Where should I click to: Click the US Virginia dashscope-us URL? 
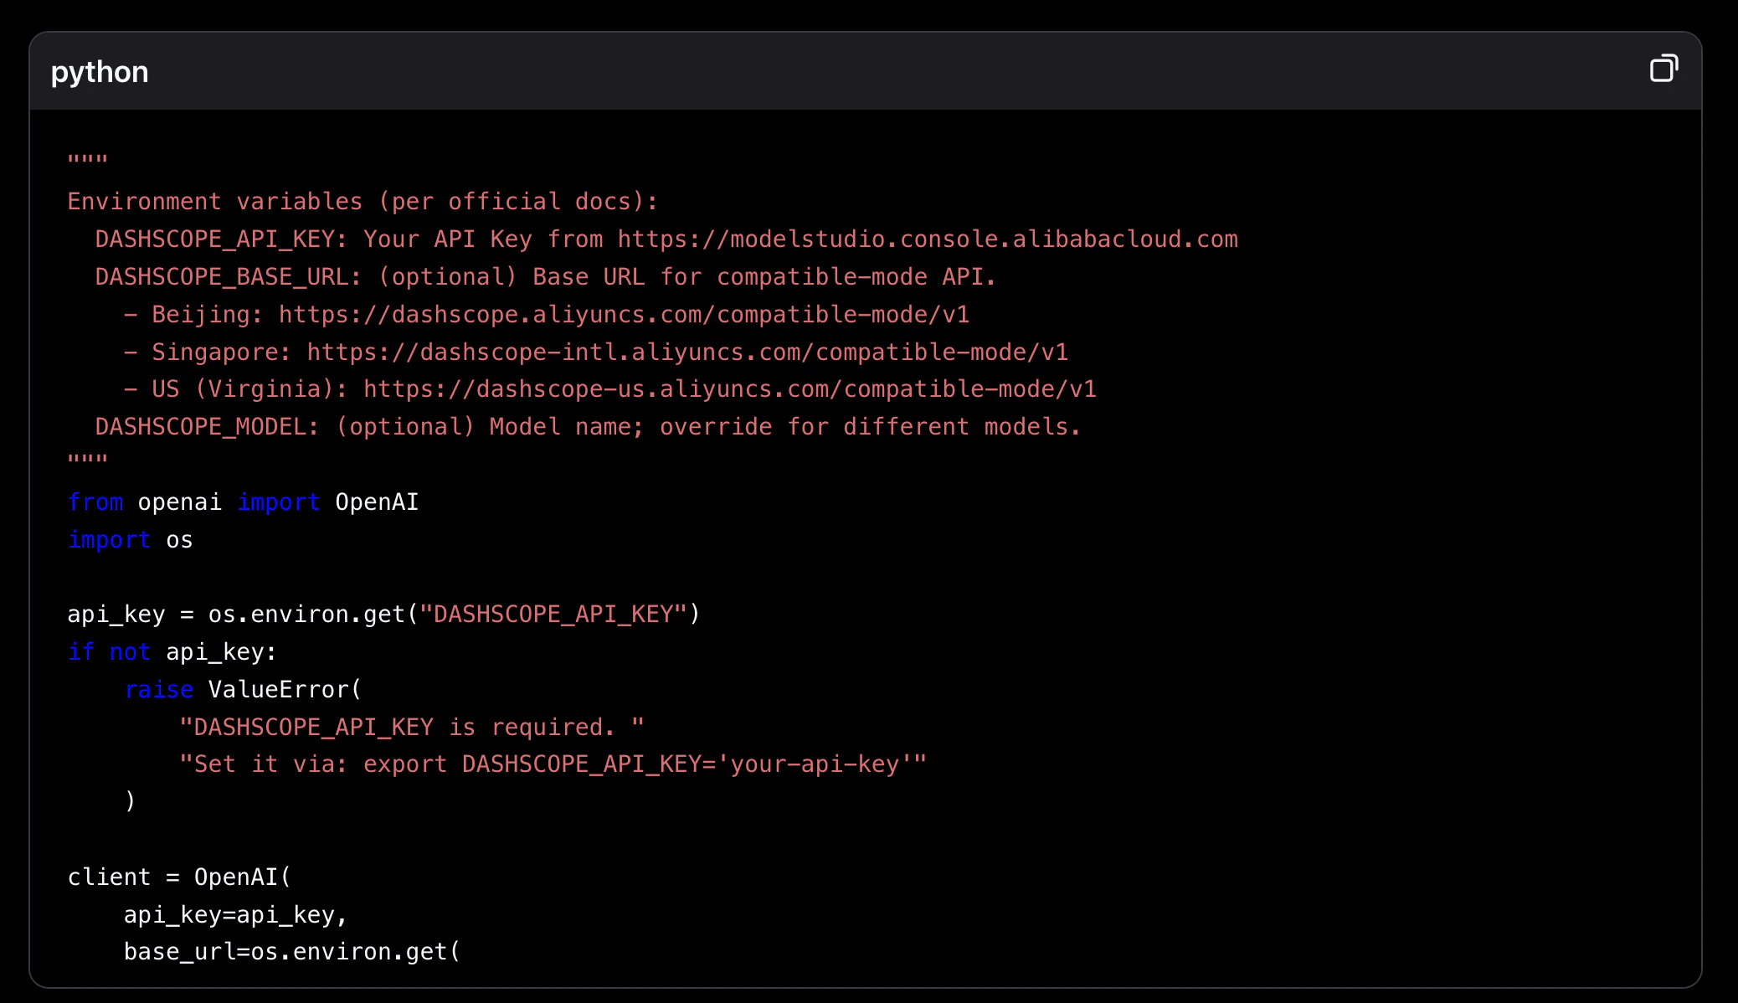coord(729,389)
